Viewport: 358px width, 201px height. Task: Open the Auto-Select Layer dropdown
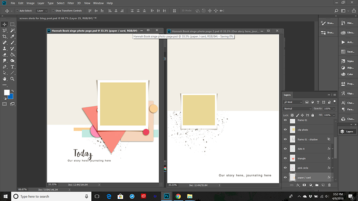[42, 11]
